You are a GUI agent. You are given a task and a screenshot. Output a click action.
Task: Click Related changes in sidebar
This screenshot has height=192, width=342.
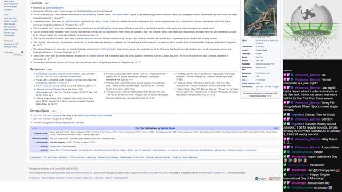click(11, 21)
